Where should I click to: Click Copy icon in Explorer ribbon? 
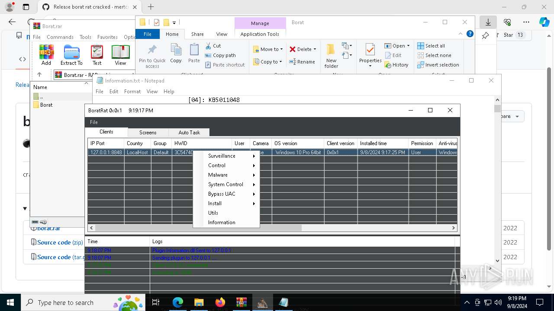176,53
